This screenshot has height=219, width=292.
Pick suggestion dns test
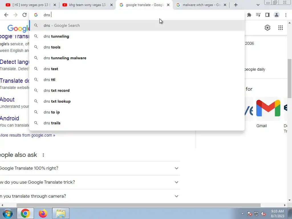137,69
